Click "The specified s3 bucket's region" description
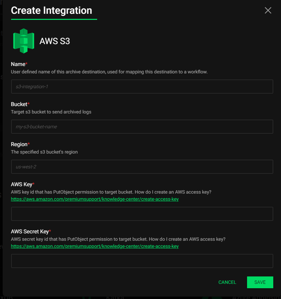 [x=44, y=152]
